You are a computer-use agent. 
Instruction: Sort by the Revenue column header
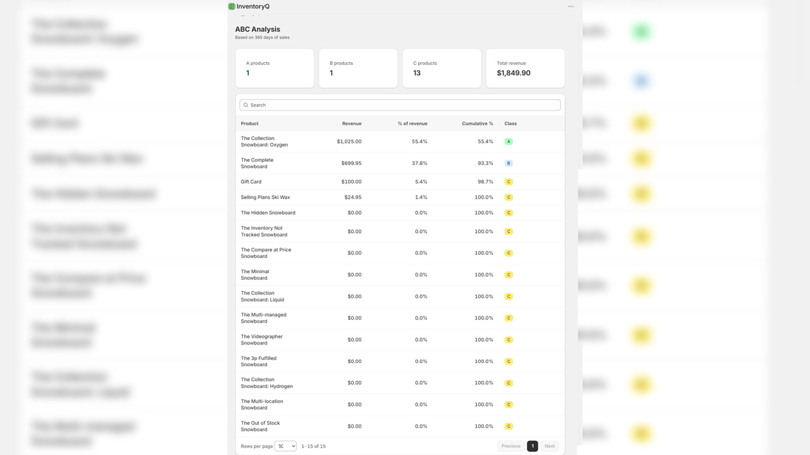[x=351, y=123]
